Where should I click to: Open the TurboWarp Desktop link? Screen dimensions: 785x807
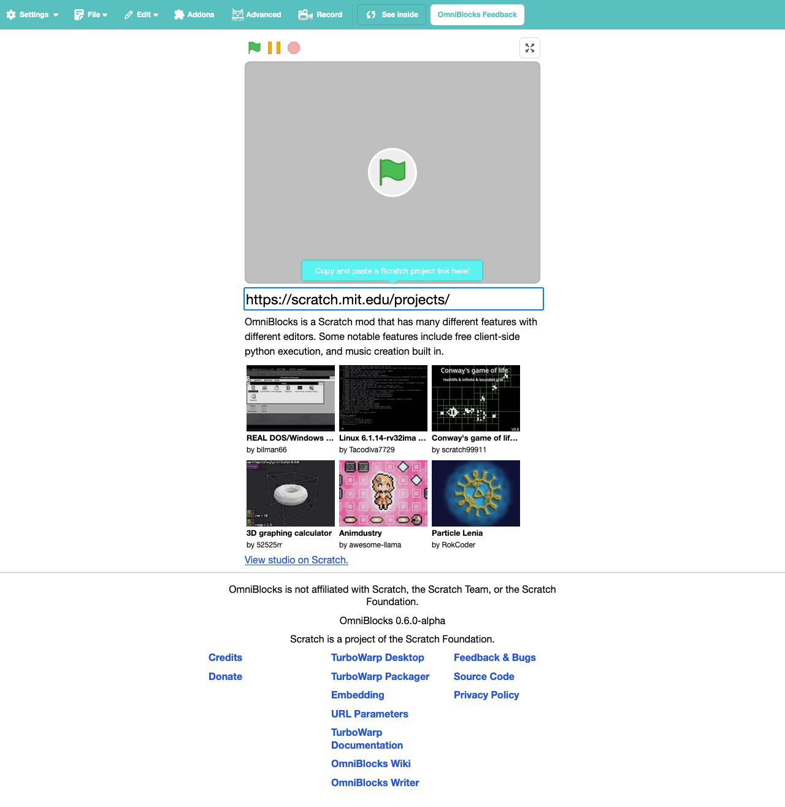378,658
